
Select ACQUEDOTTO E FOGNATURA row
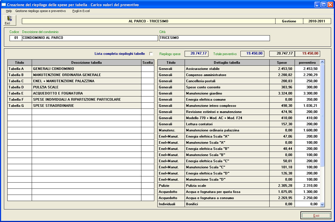[81, 93]
